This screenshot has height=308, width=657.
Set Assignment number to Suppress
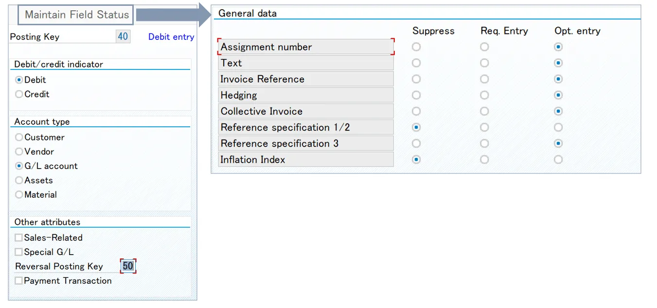pyautogui.click(x=416, y=47)
